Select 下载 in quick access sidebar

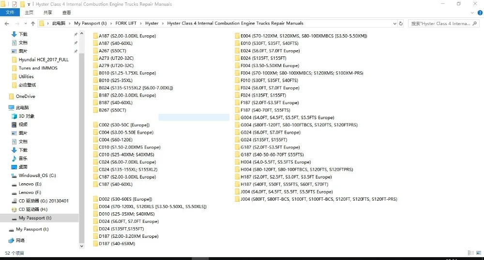coord(23,34)
